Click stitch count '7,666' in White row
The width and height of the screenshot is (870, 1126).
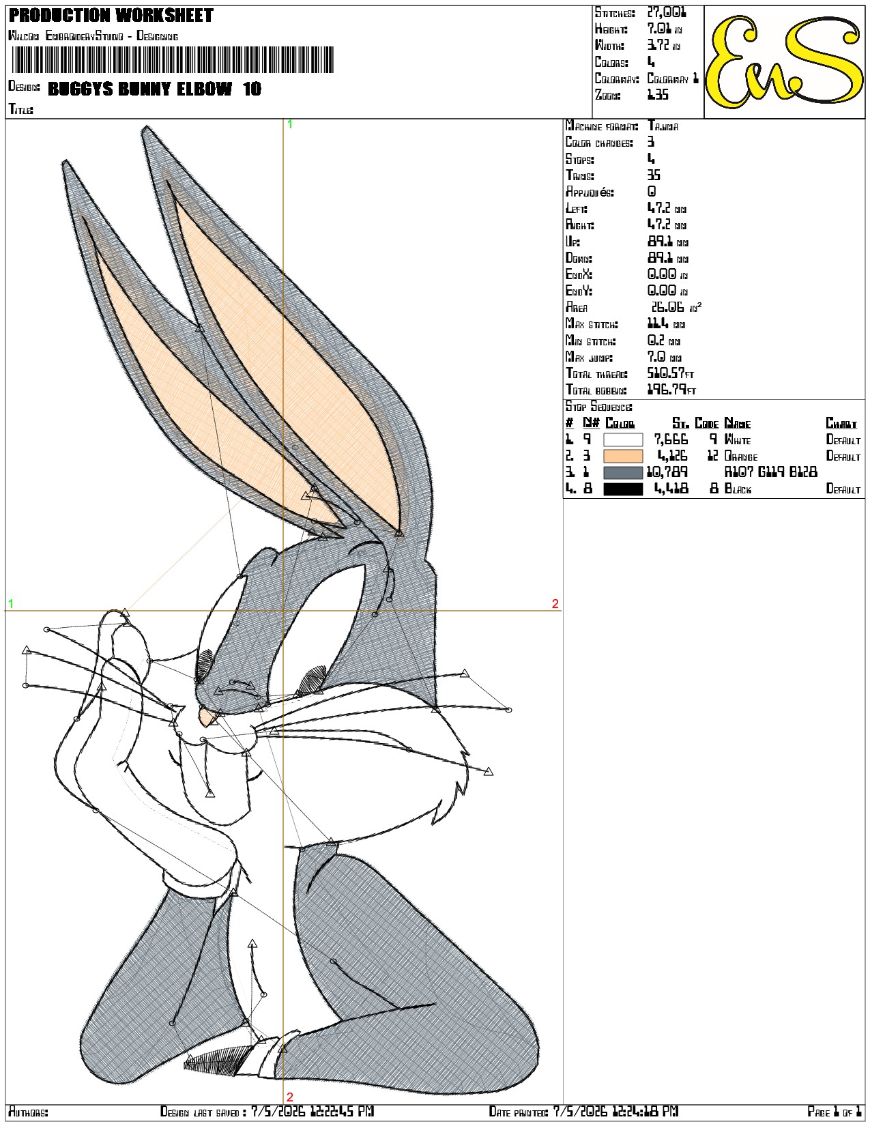pyautogui.click(x=671, y=440)
